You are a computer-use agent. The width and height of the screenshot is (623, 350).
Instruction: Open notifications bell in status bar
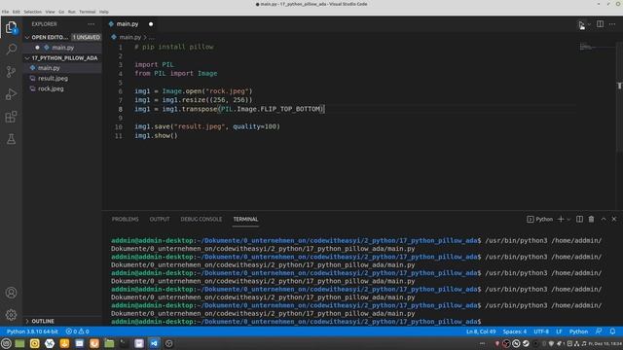612,332
